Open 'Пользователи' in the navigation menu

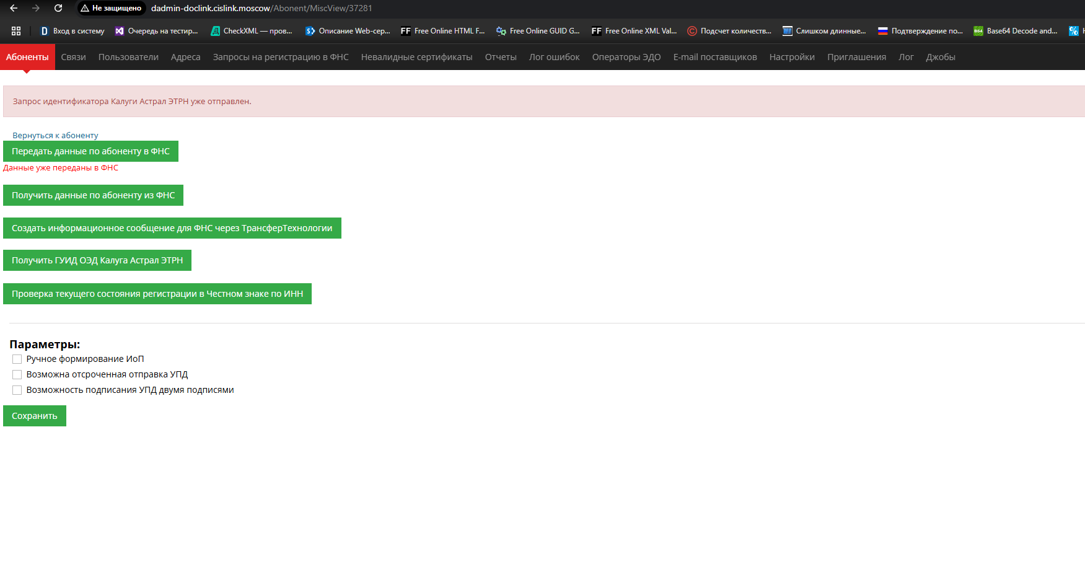point(128,57)
